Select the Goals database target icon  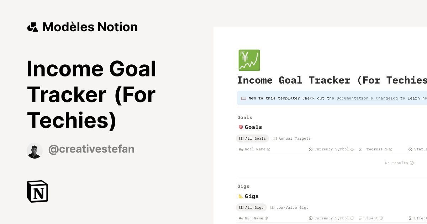coord(241,127)
